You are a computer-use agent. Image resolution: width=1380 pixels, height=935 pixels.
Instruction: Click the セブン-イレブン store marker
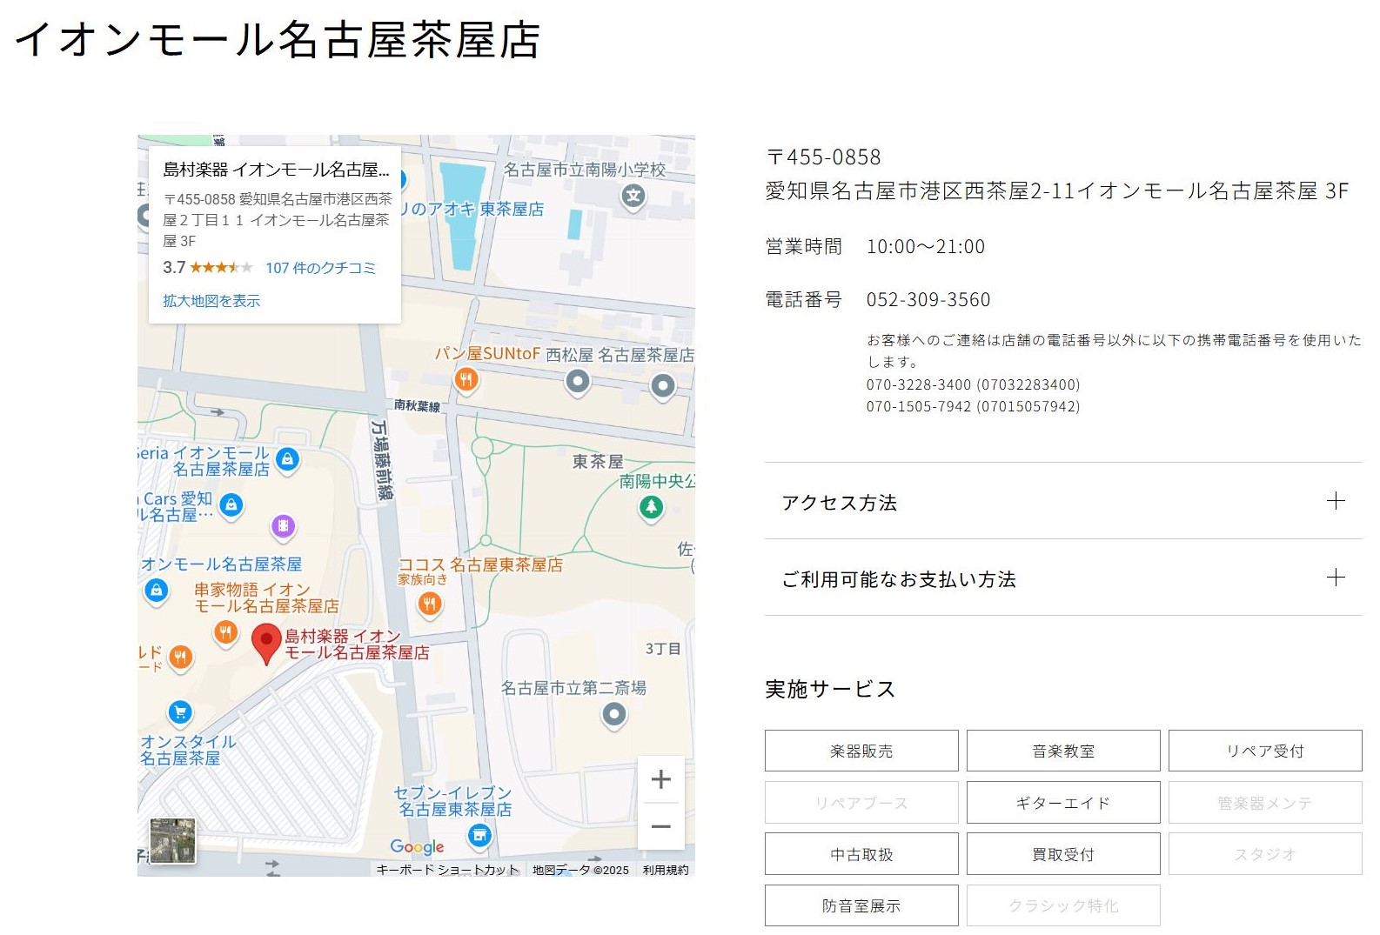coord(479,837)
